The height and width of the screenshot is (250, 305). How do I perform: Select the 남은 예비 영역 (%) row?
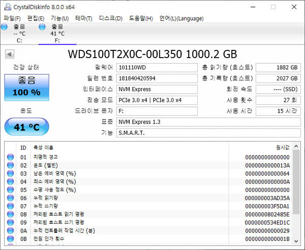[x=148, y=174]
